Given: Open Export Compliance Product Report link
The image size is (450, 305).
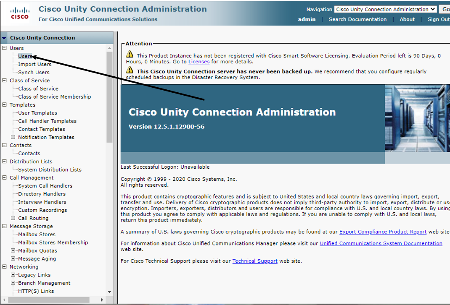Looking at the screenshot, I should (383, 232).
